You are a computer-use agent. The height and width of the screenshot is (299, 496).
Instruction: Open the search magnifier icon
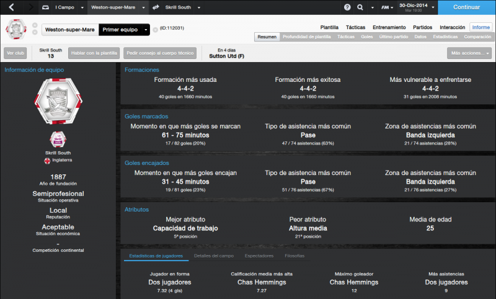click(x=360, y=7)
